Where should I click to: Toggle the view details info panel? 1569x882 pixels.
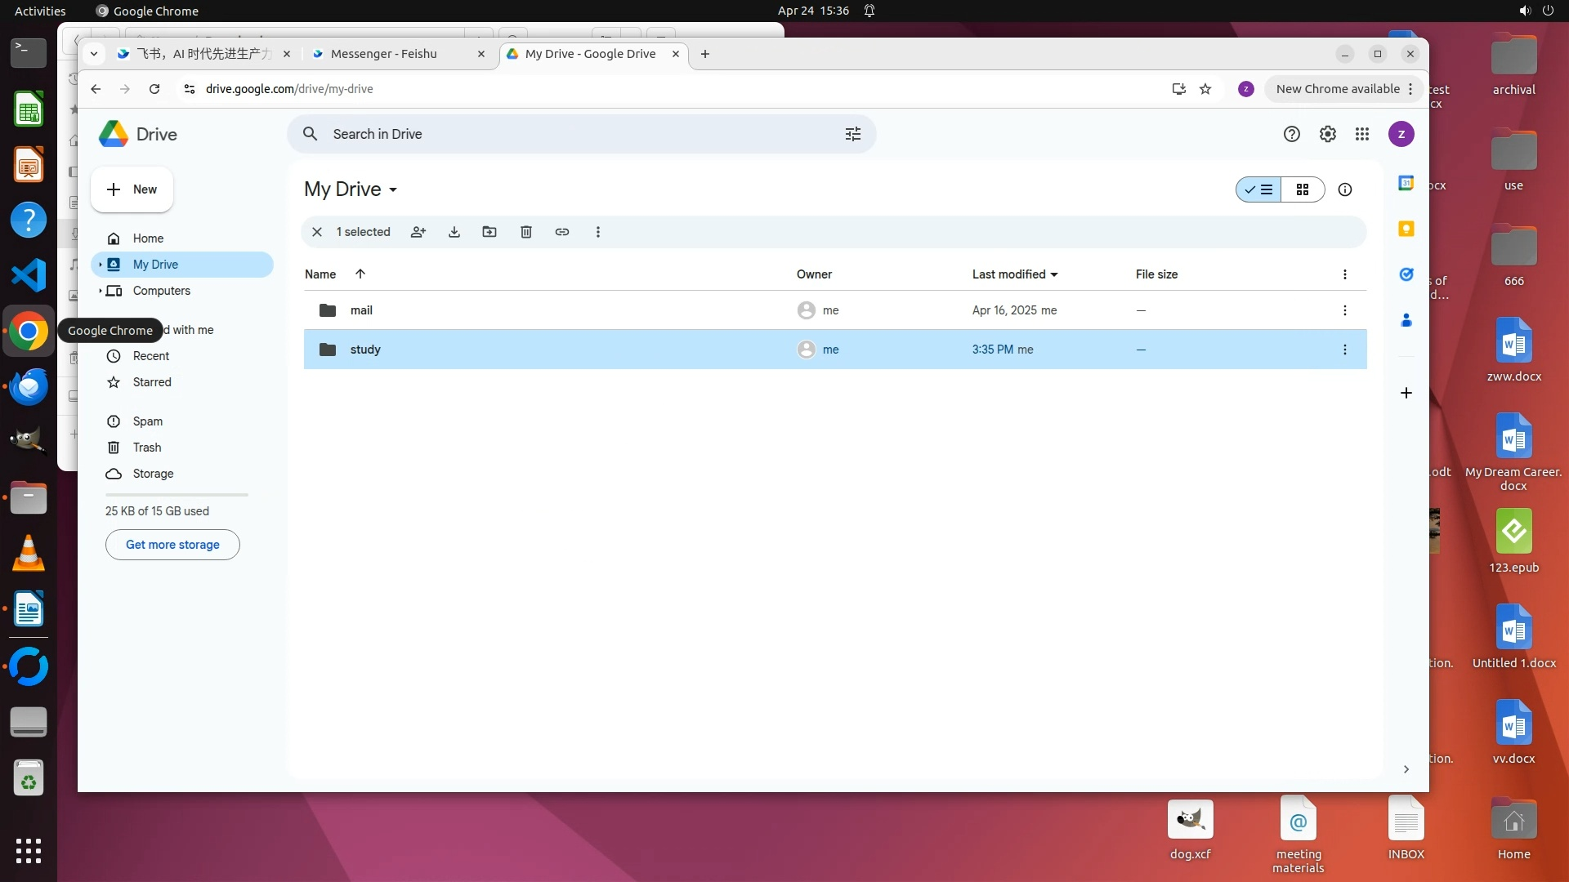(1345, 189)
